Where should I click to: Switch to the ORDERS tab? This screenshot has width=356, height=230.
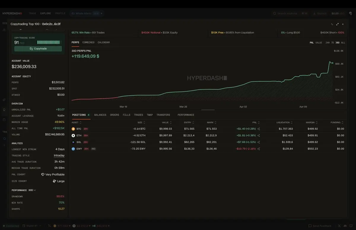[115, 115]
